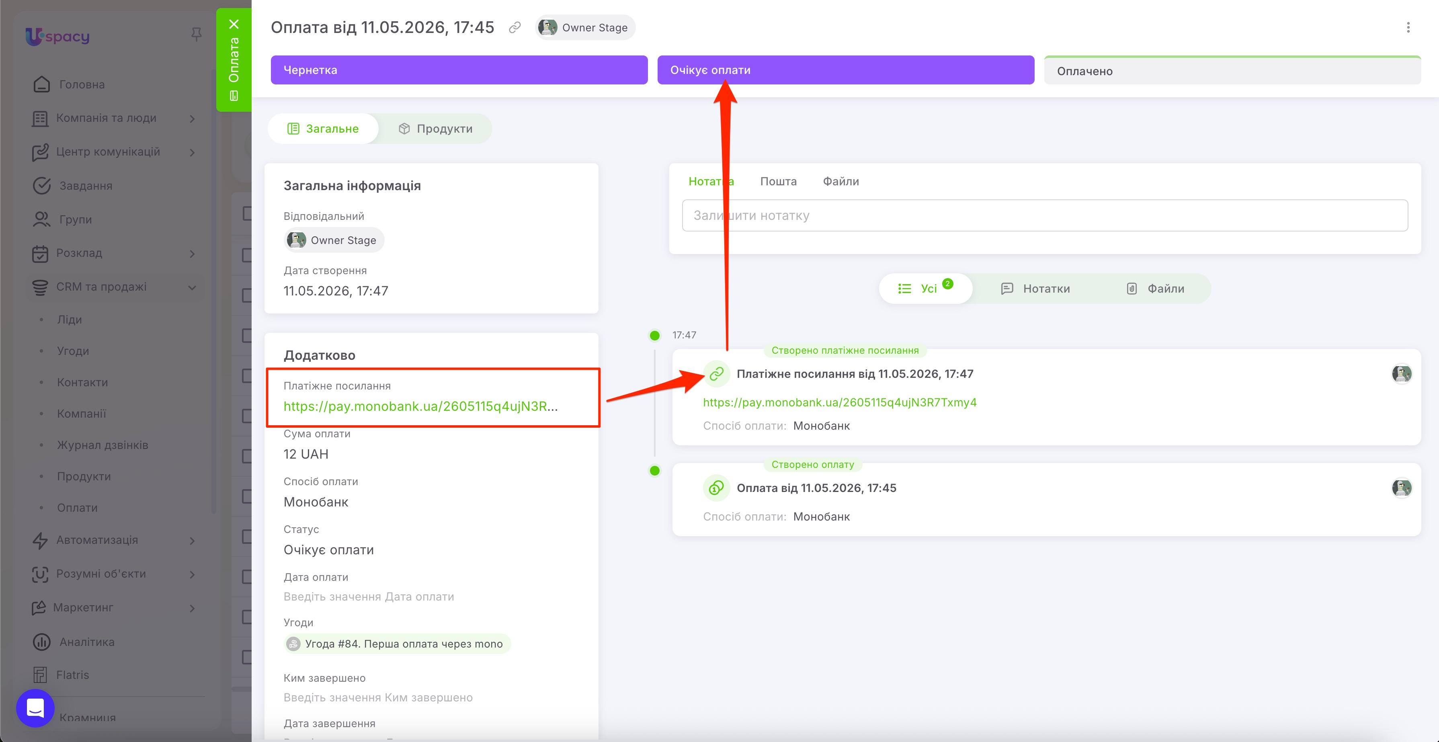Screen dimensions: 1439x742
Task: Pin the sidebar with the pin icon
Action: 196,35
